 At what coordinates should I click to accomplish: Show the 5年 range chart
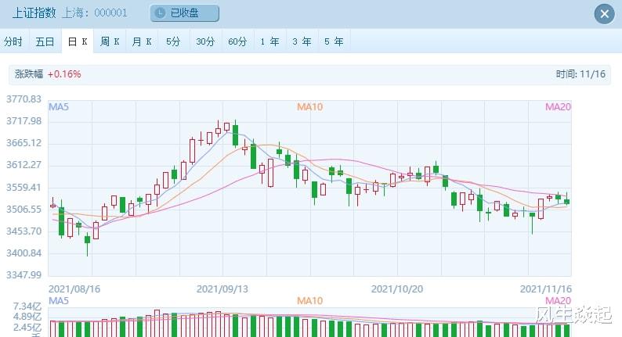point(334,41)
